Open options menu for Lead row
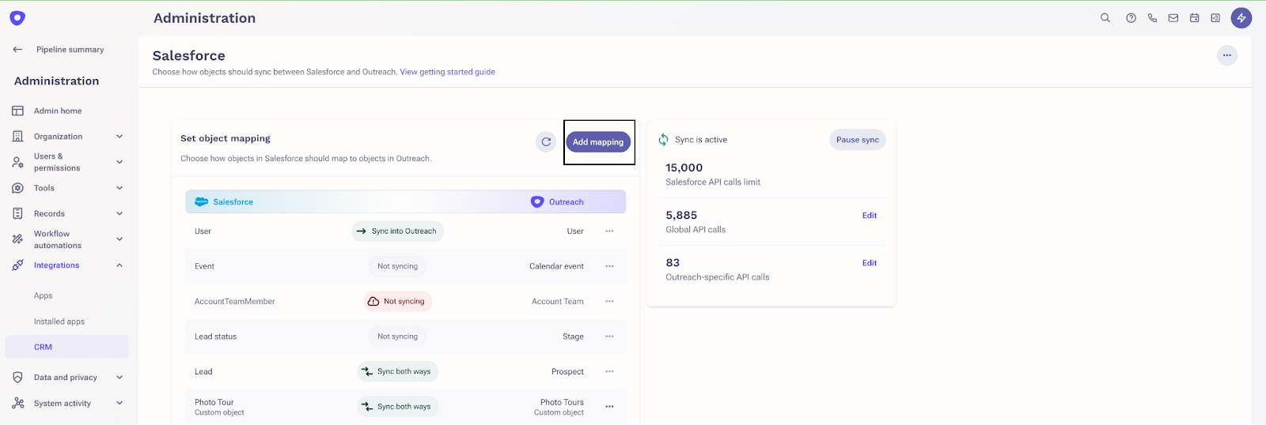1266x425 pixels. tap(609, 371)
